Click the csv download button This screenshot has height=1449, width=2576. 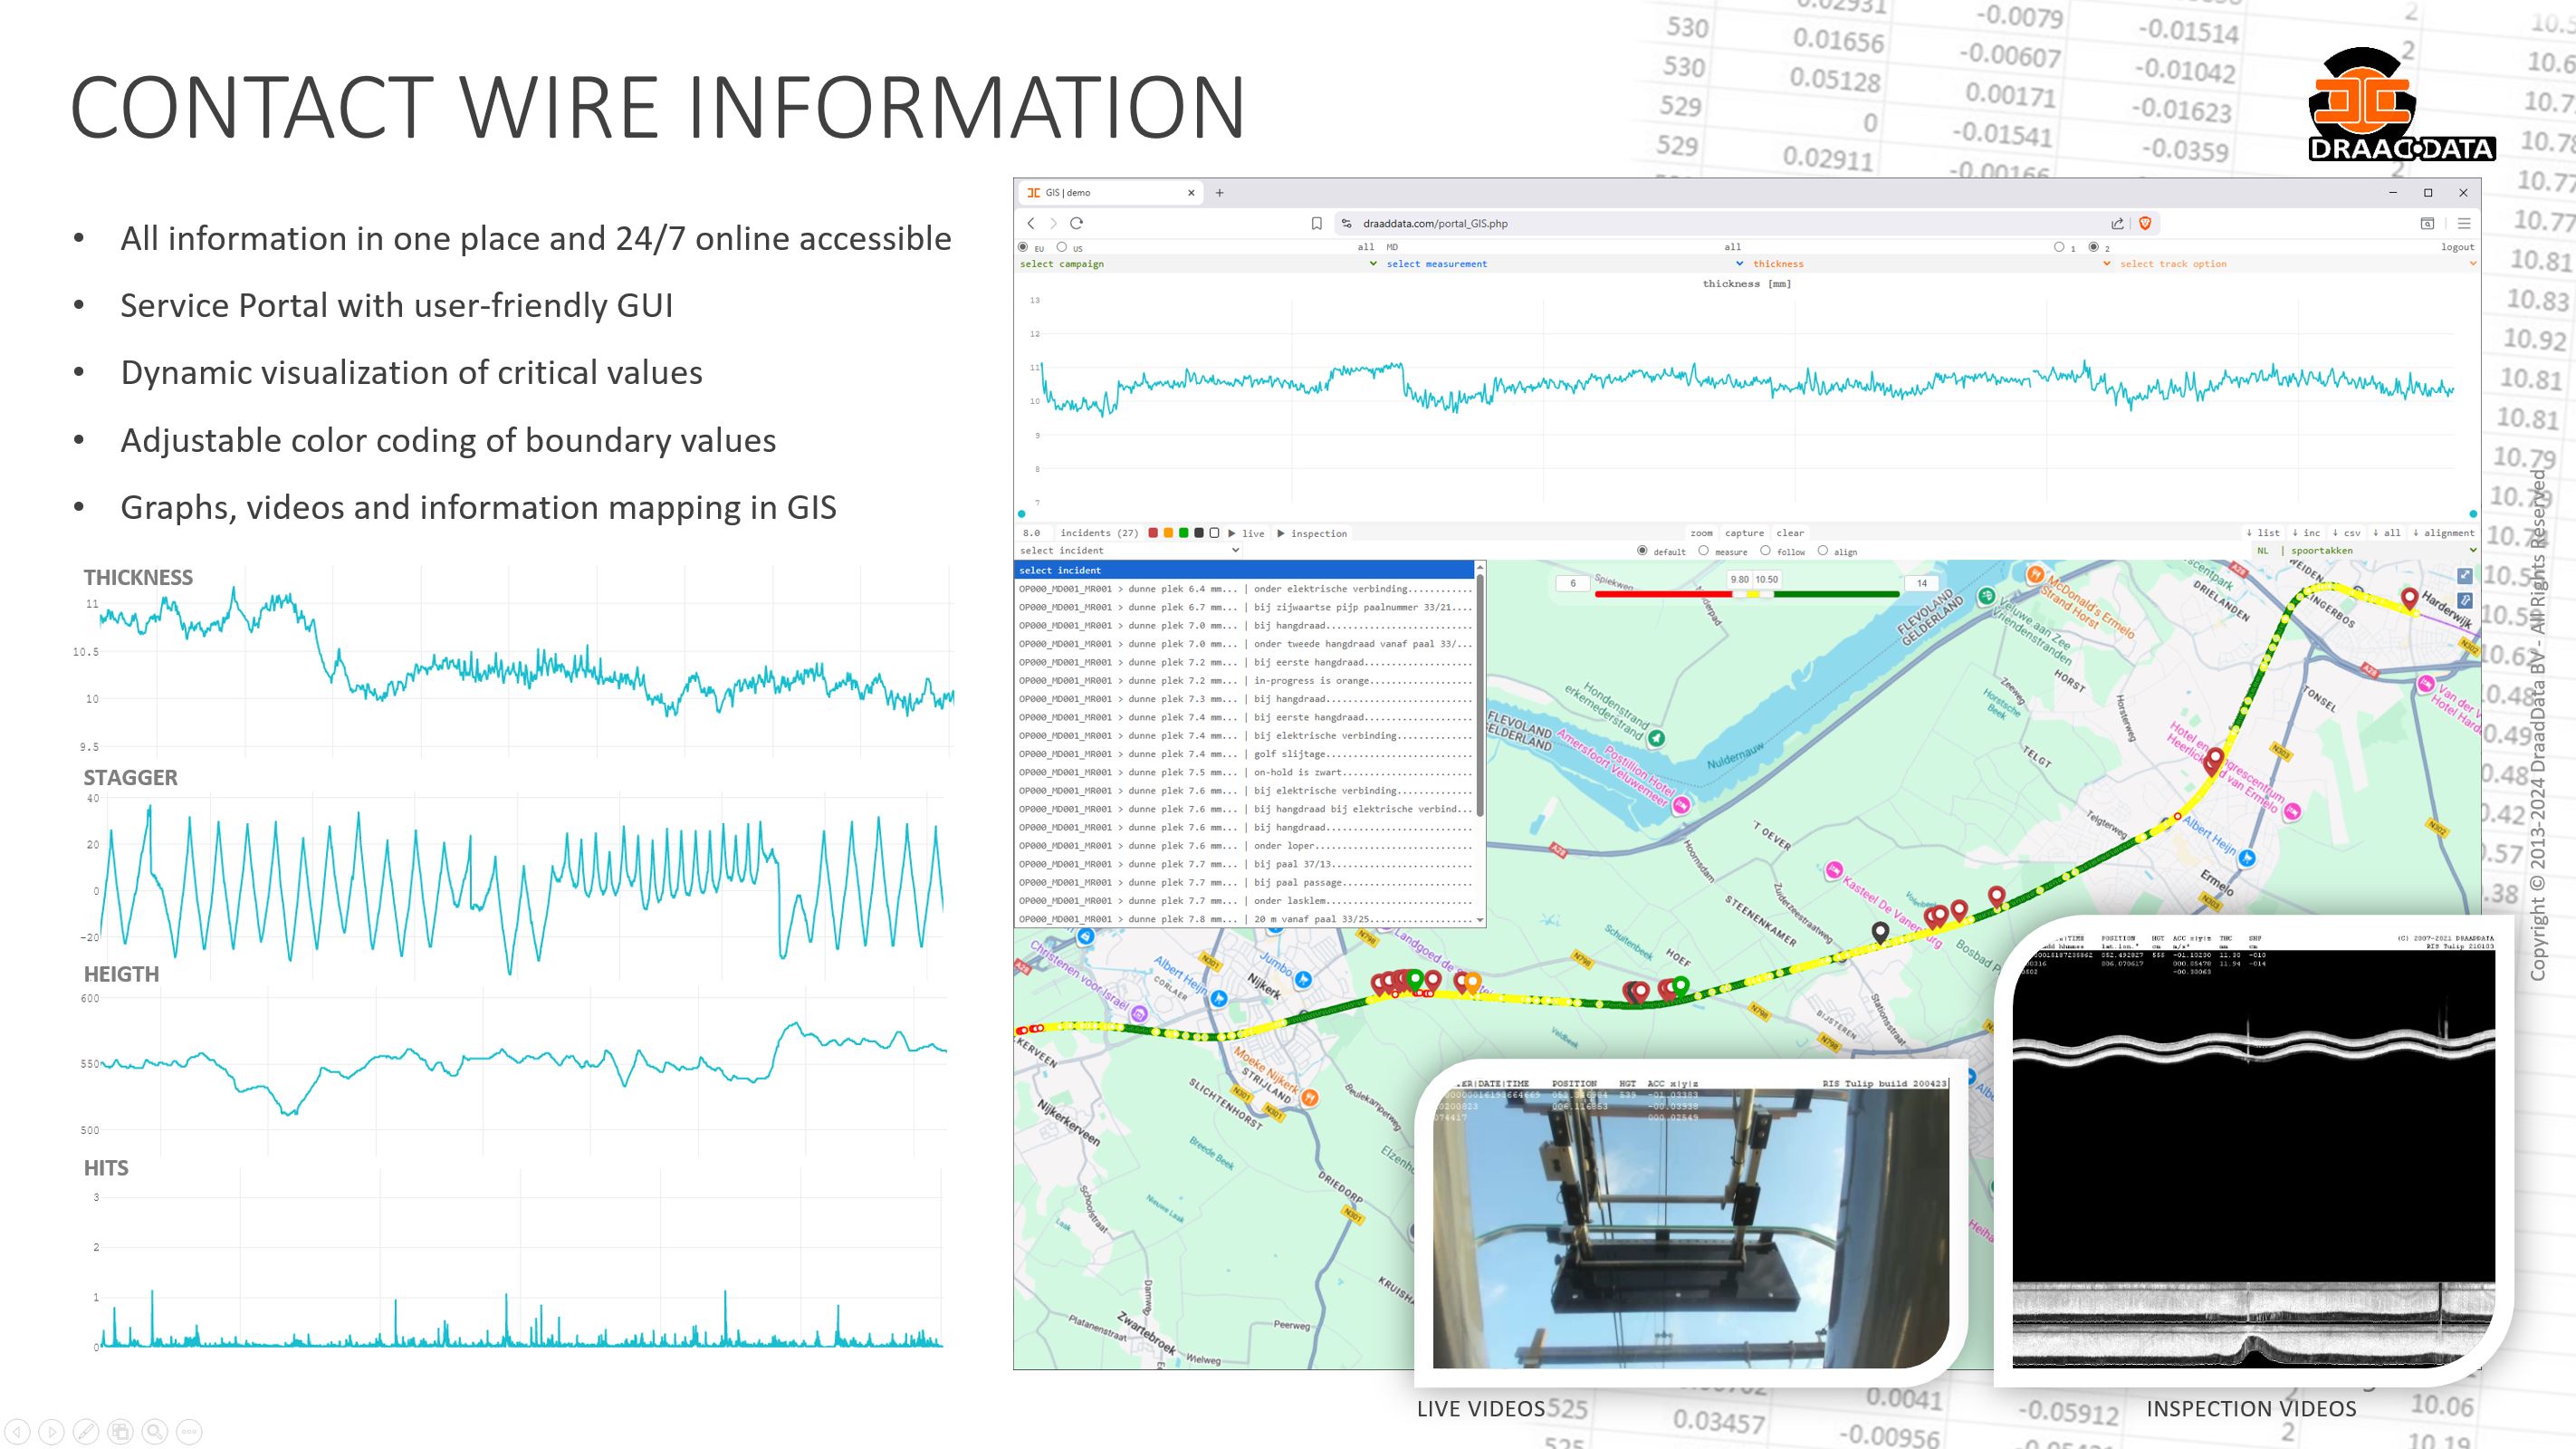[2346, 533]
